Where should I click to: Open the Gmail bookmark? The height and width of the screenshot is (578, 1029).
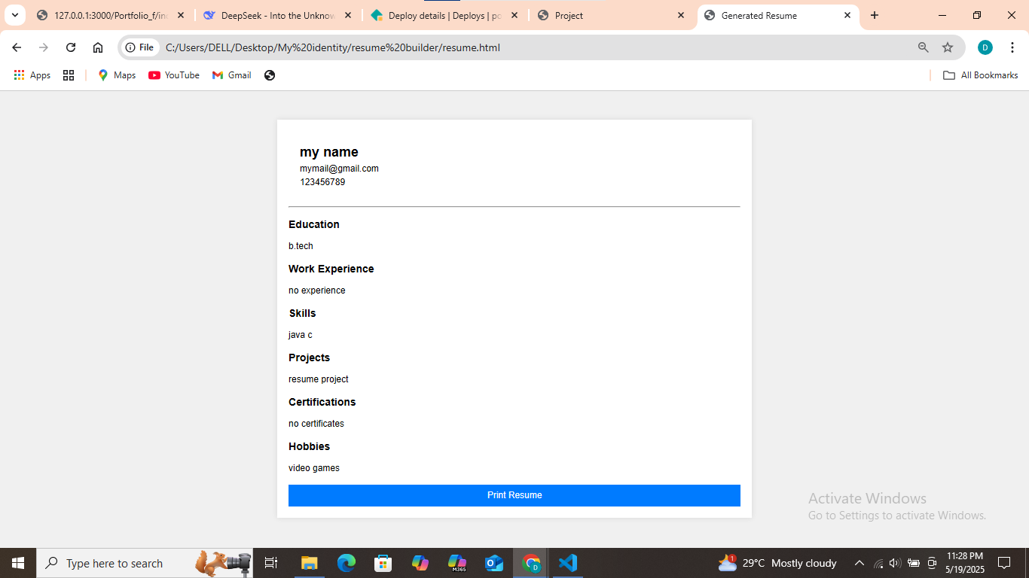232,75
